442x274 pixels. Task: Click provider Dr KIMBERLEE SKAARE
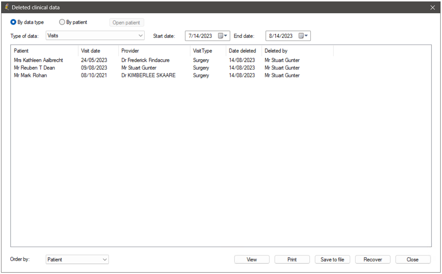pos(149,75)
